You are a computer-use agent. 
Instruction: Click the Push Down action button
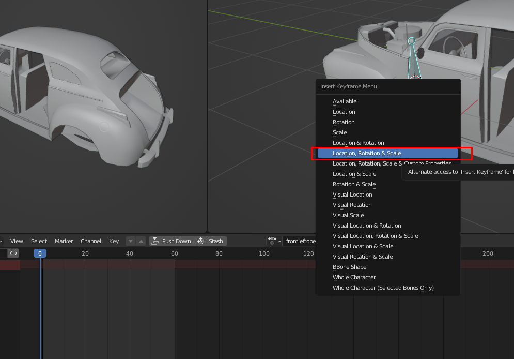coord(172,241)
